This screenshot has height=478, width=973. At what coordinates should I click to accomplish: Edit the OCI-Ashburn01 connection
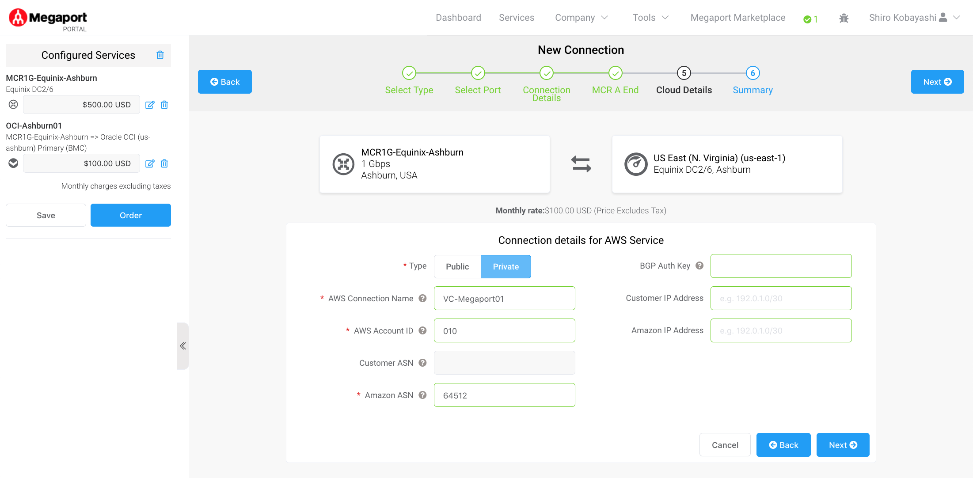tap(150, 163)
